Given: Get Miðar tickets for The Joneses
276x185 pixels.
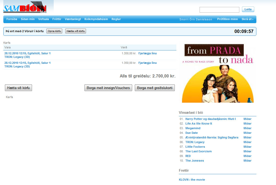Looking at the screenshot, I should tap(247, 161).
